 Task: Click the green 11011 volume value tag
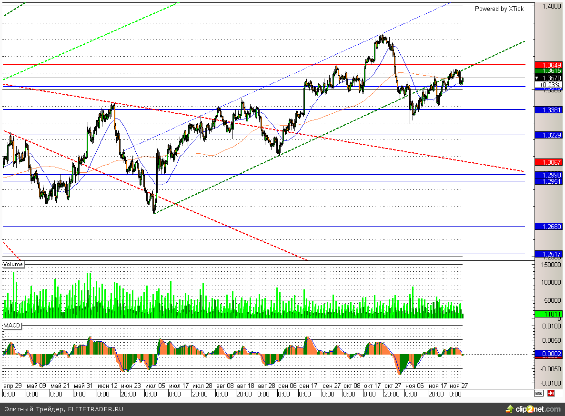[x=549, y=314]
